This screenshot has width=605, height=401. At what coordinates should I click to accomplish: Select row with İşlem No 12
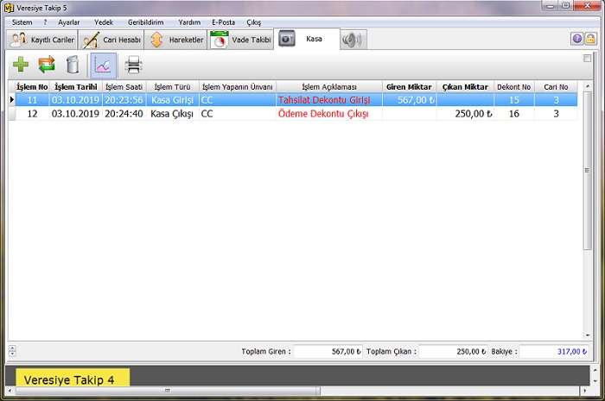click(x=296, y=114)
